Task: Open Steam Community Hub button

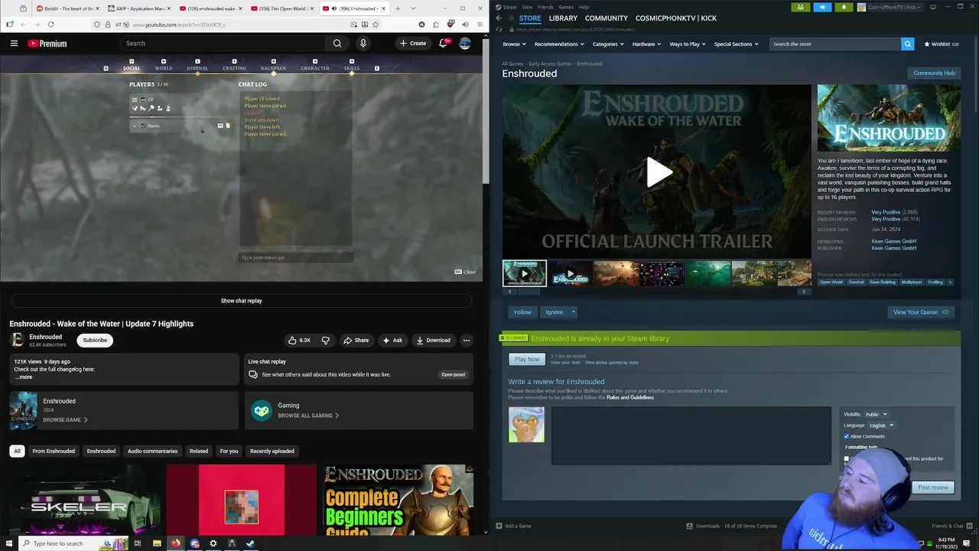Action: pos(934,73)
